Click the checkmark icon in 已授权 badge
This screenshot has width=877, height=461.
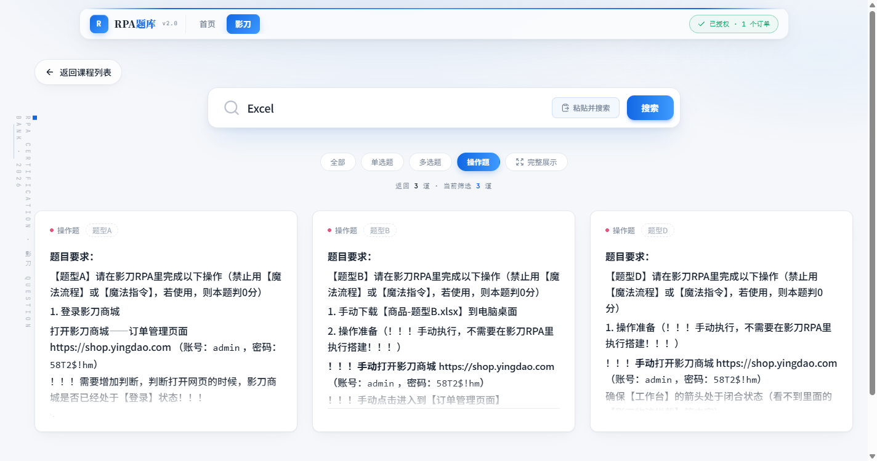[x=701, y=24]
